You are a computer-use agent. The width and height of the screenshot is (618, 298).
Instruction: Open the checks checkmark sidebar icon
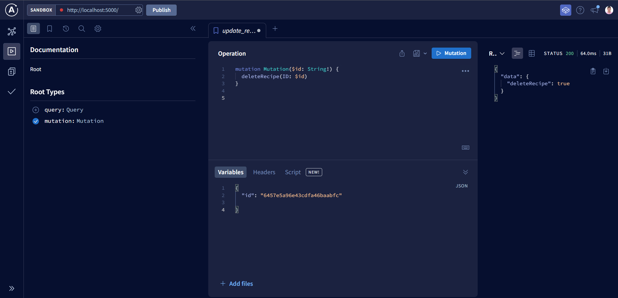coord(12,92)
